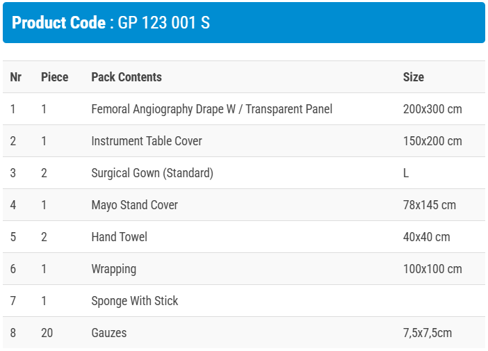The image size is (488, 351).
Task: Click the Gauzes item
Action: pyautogui.click(x=109, y=333)
